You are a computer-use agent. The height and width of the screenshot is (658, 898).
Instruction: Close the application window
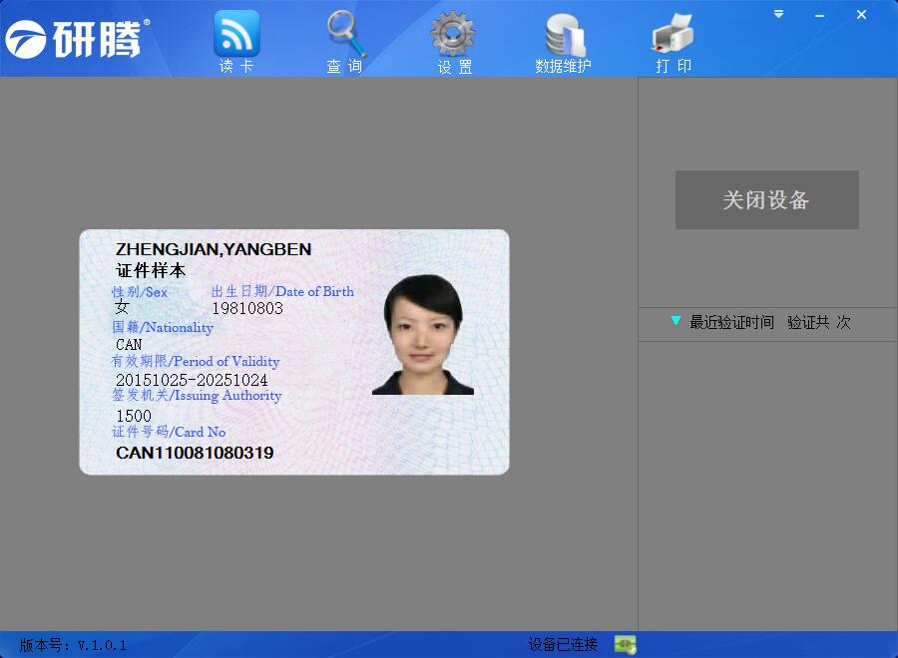[x=861, y=15]
